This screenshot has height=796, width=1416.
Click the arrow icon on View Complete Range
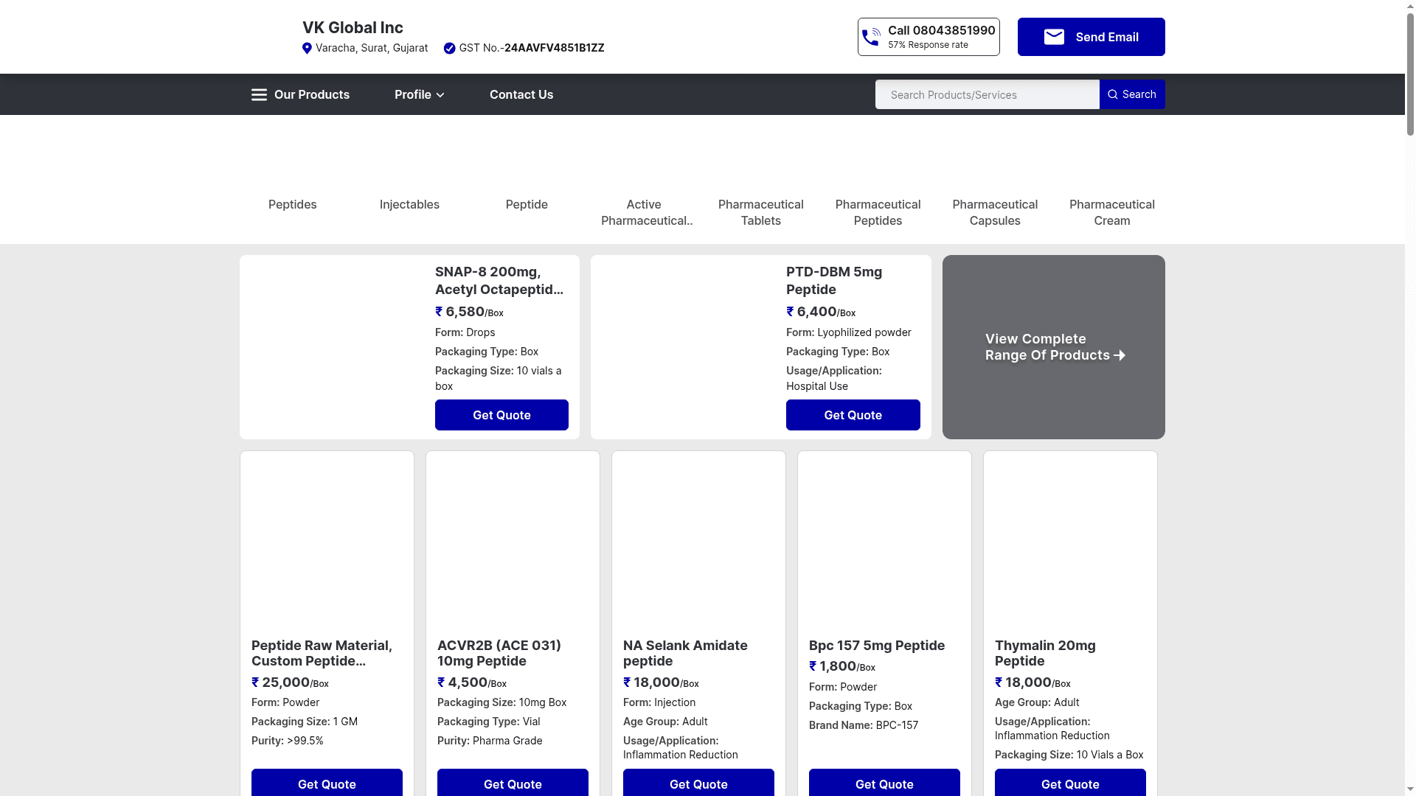pyautogui.click(x=1121, y=355)
